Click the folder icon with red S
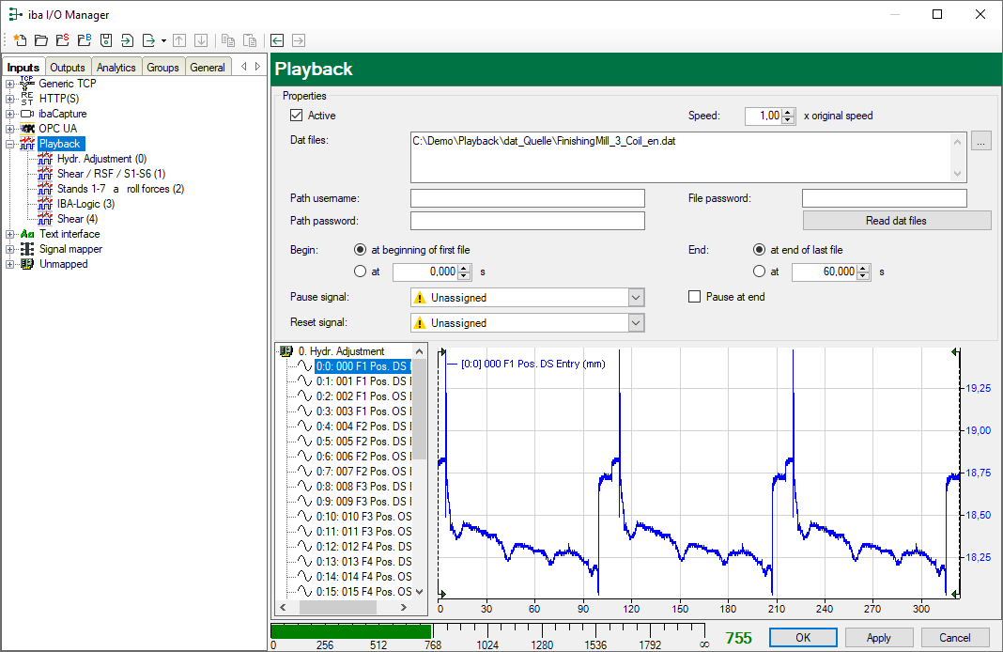The width and height of the screenshot is (1003, 652). pos(62,40)
